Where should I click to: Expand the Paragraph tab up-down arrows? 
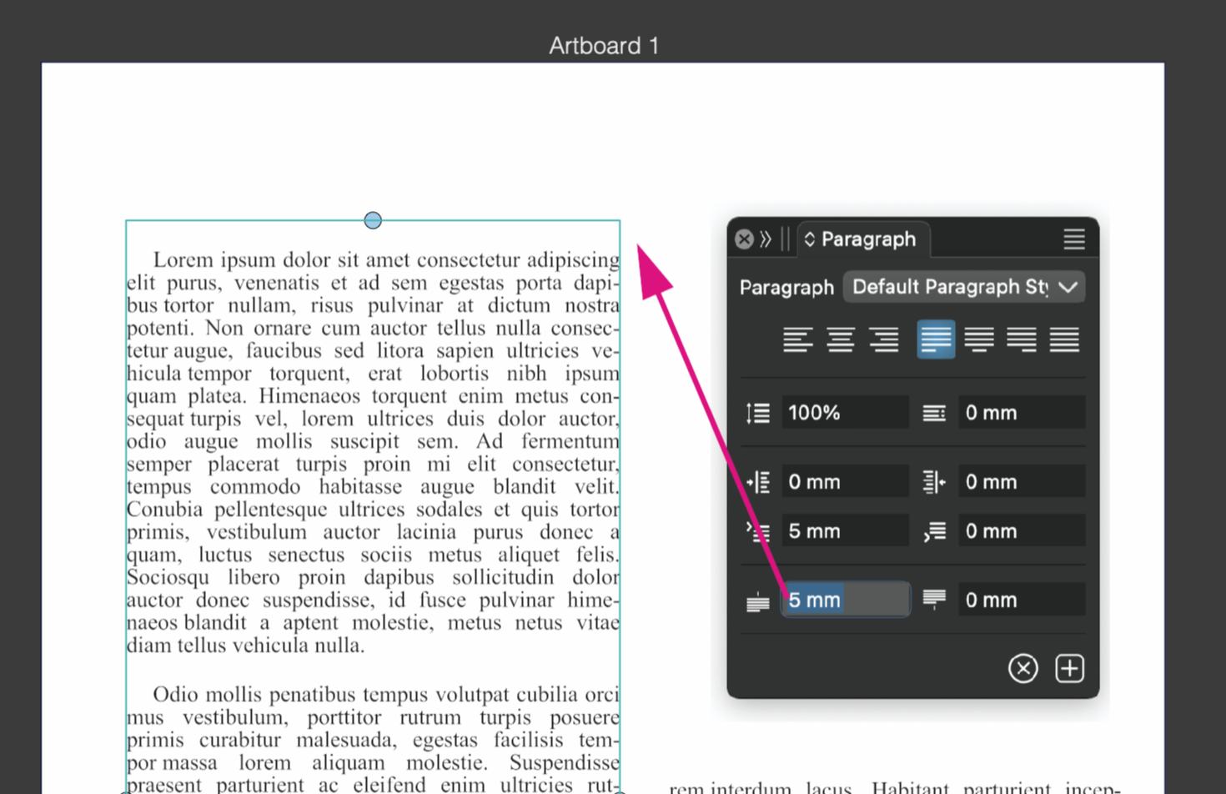tap(809, 239)
